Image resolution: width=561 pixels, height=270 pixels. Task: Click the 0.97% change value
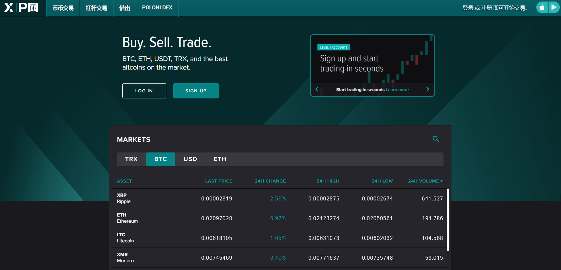(x=278, y=218)
